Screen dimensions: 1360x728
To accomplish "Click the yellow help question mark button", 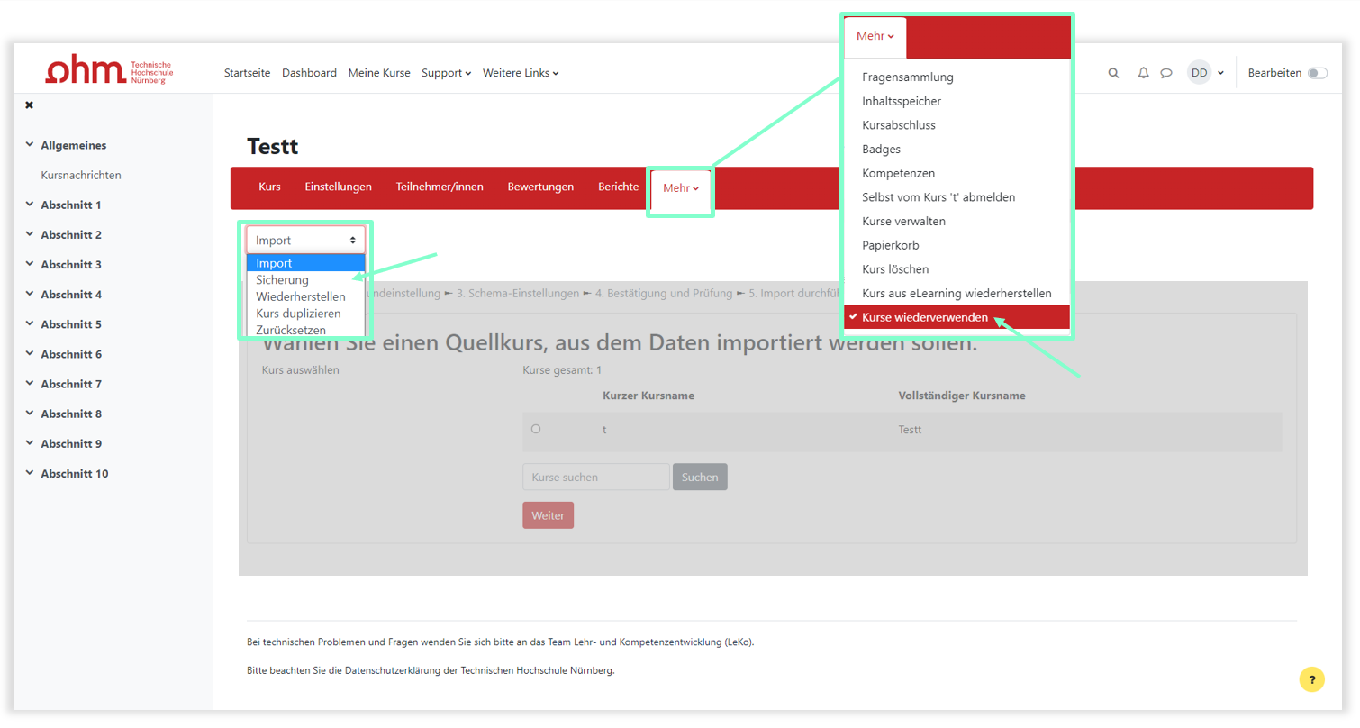I will [1311, 679].
